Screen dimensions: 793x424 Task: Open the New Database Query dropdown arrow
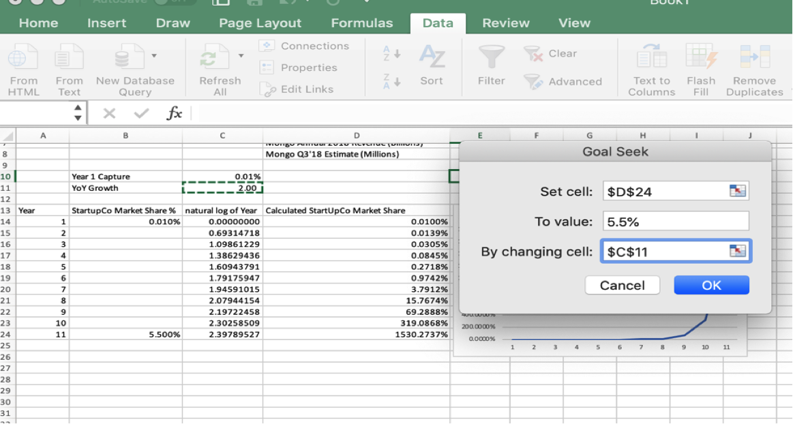tap(153, 56)
